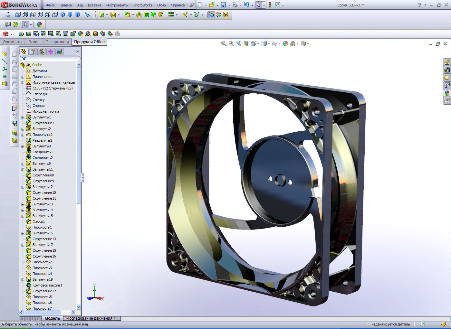Expand the panel tabs double-chevron
Image resolution: width=451 pixels, height=329 pixels.
pyautogui.click(x=78, y=52)
